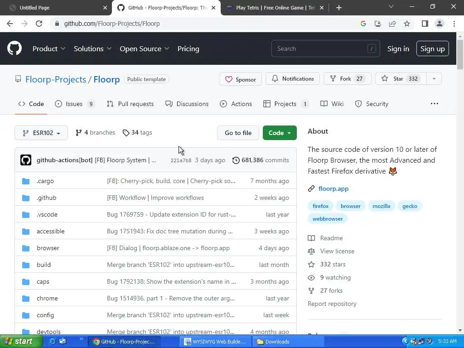Switch to the Issues tab
This screenshot has width=464, height=348.
coord(75,104)
